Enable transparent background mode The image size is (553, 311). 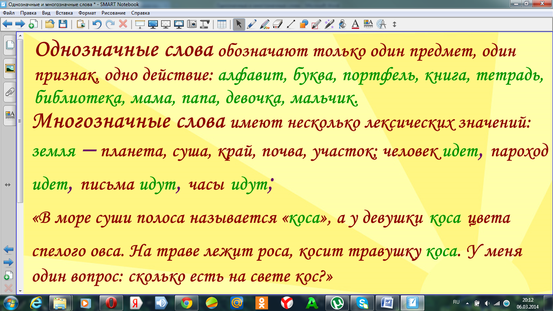166,24
